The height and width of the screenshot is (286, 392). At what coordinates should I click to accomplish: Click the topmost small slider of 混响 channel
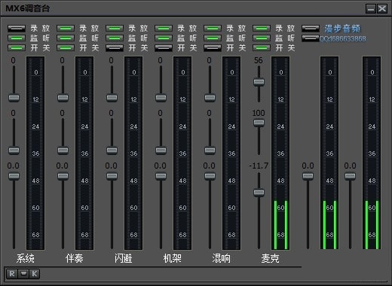point(210,98)
